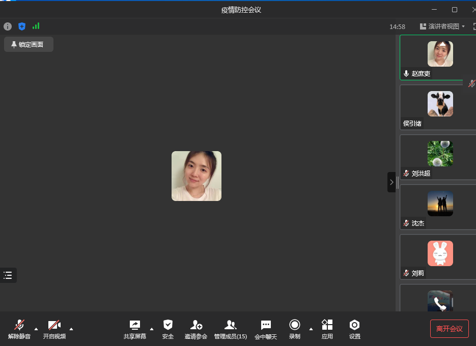This screenshot has height=346, width=476.
Task: Click the blue security shield icon
Action: [x=22, y=26]
